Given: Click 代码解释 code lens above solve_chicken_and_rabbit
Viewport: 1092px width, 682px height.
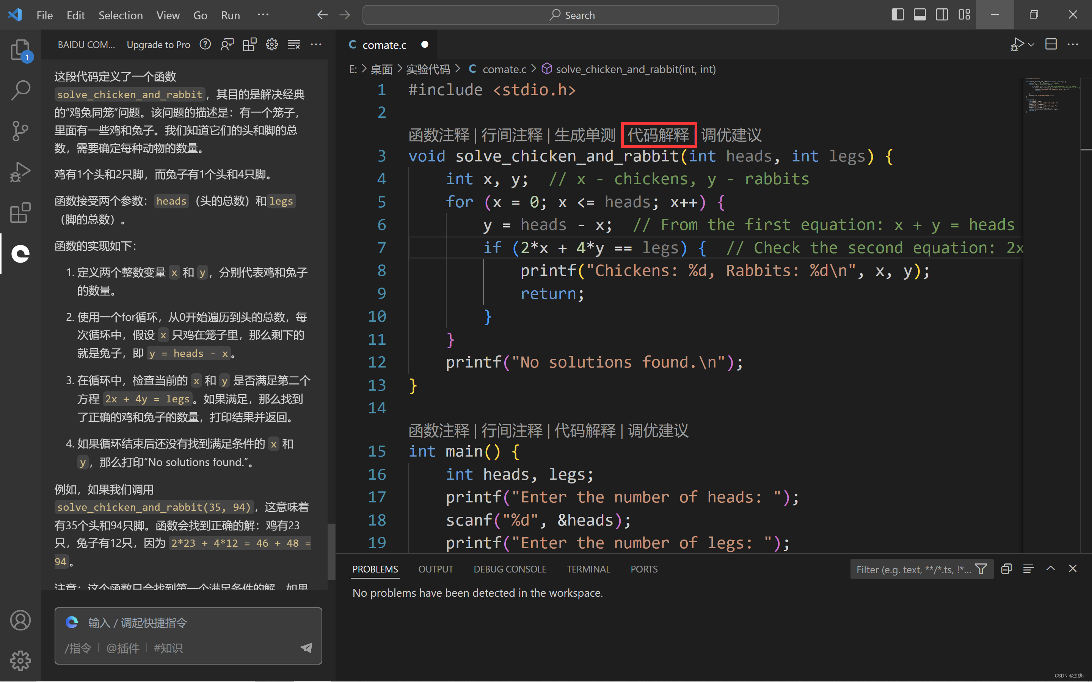Looking at the screenshot, I should (658, 135).
